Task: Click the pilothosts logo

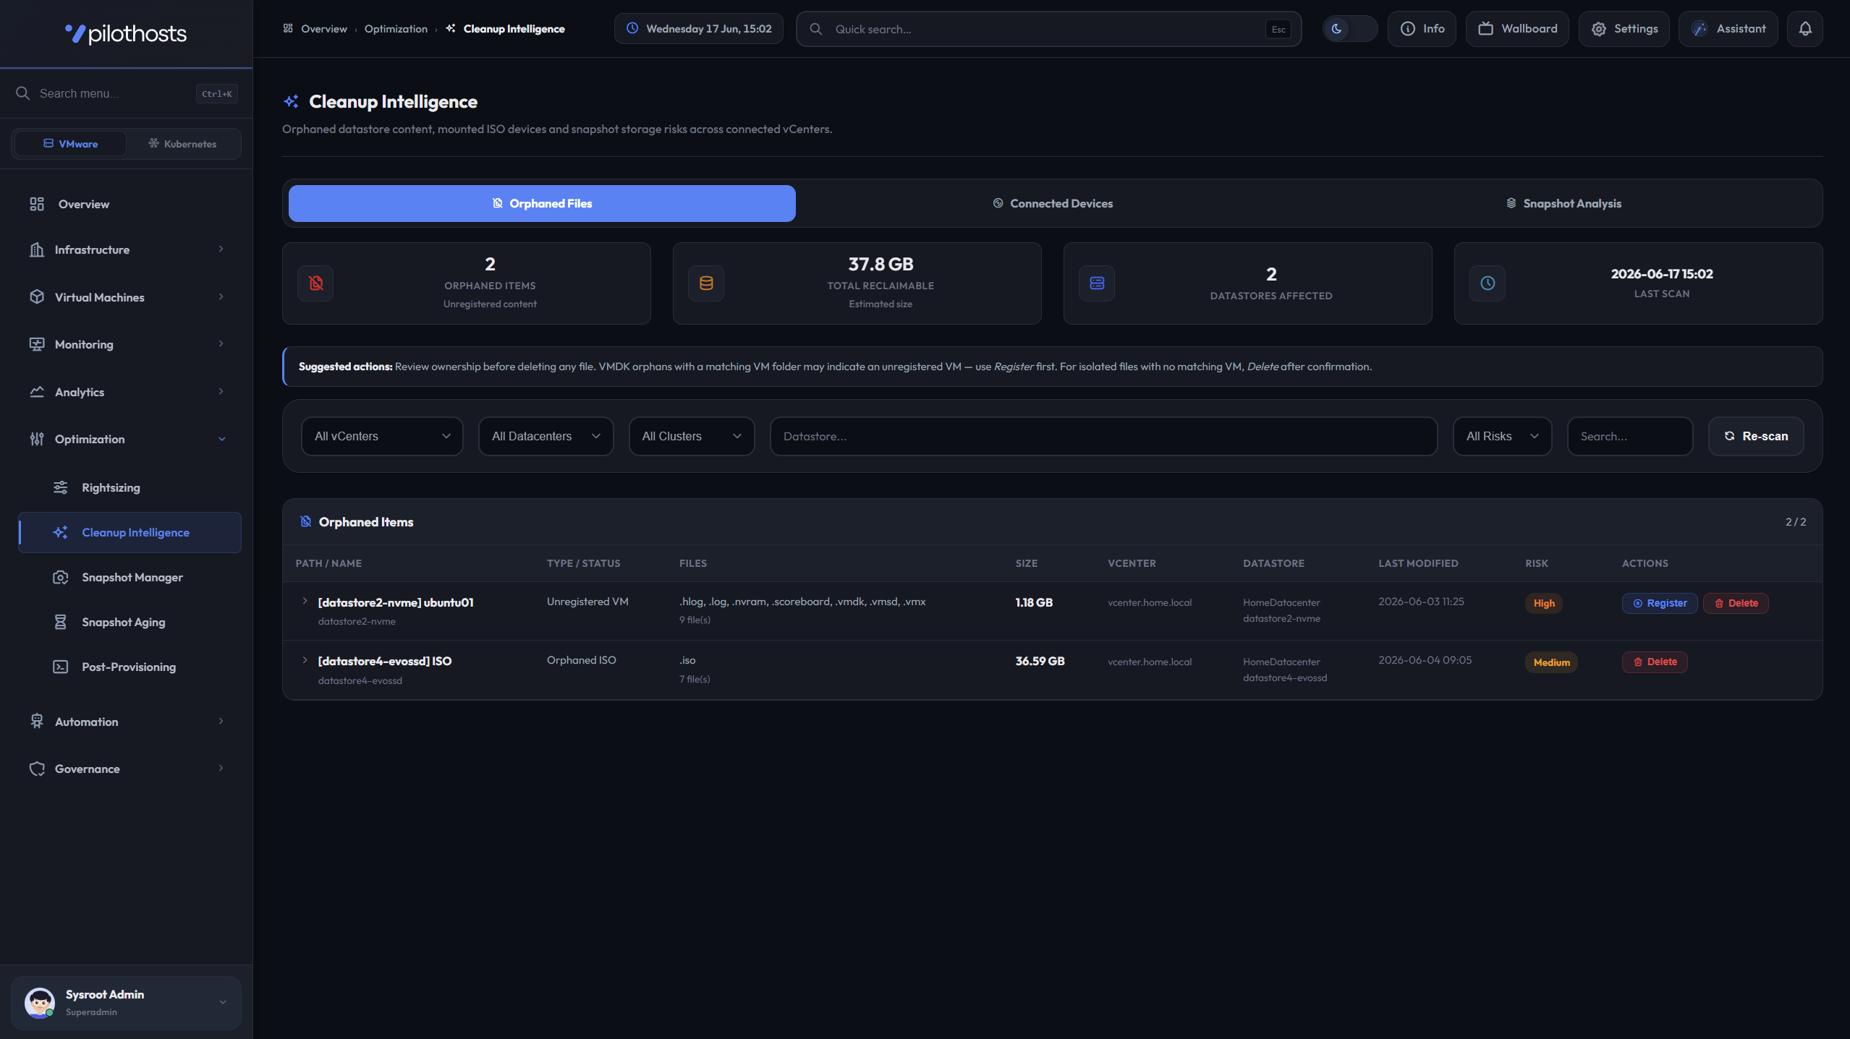Action: coord(126,33)
